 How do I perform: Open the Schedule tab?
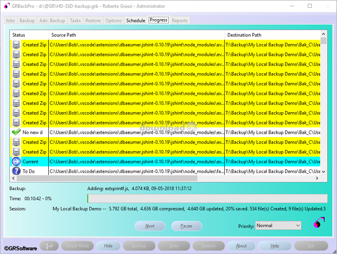135,20
